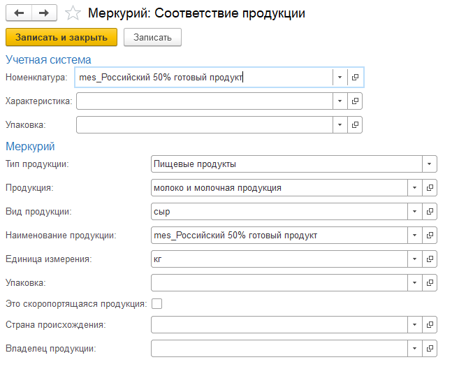
Task: Click the back navigation arrow
Action: coord(19,13)
